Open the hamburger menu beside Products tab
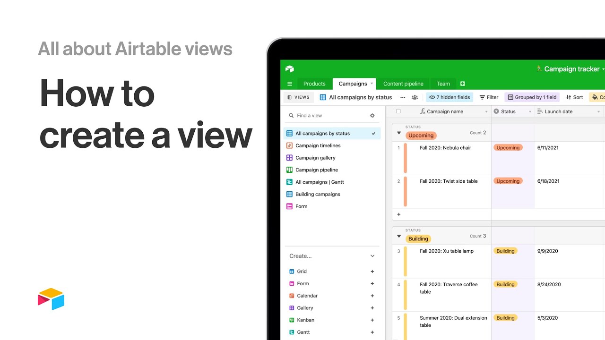 290,84
